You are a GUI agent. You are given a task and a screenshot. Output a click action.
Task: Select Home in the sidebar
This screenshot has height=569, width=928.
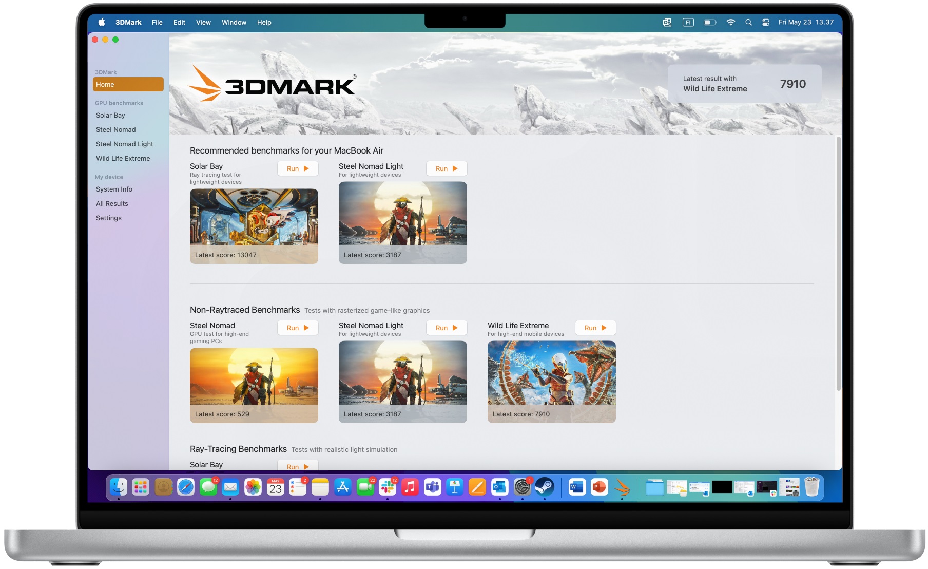128,84
